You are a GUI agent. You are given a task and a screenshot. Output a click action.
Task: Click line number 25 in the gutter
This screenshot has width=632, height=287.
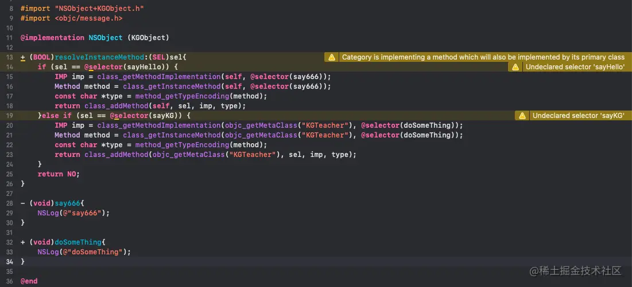(9, 174)
